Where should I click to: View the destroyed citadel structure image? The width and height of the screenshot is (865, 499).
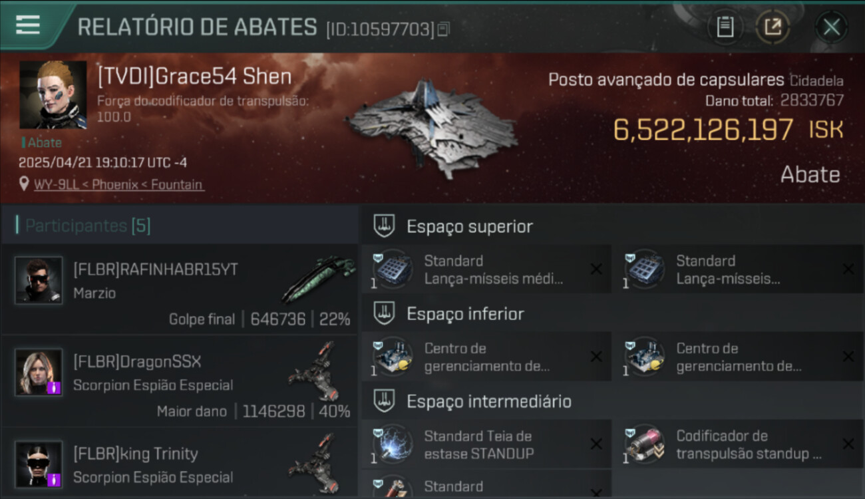tap(431, 128)
